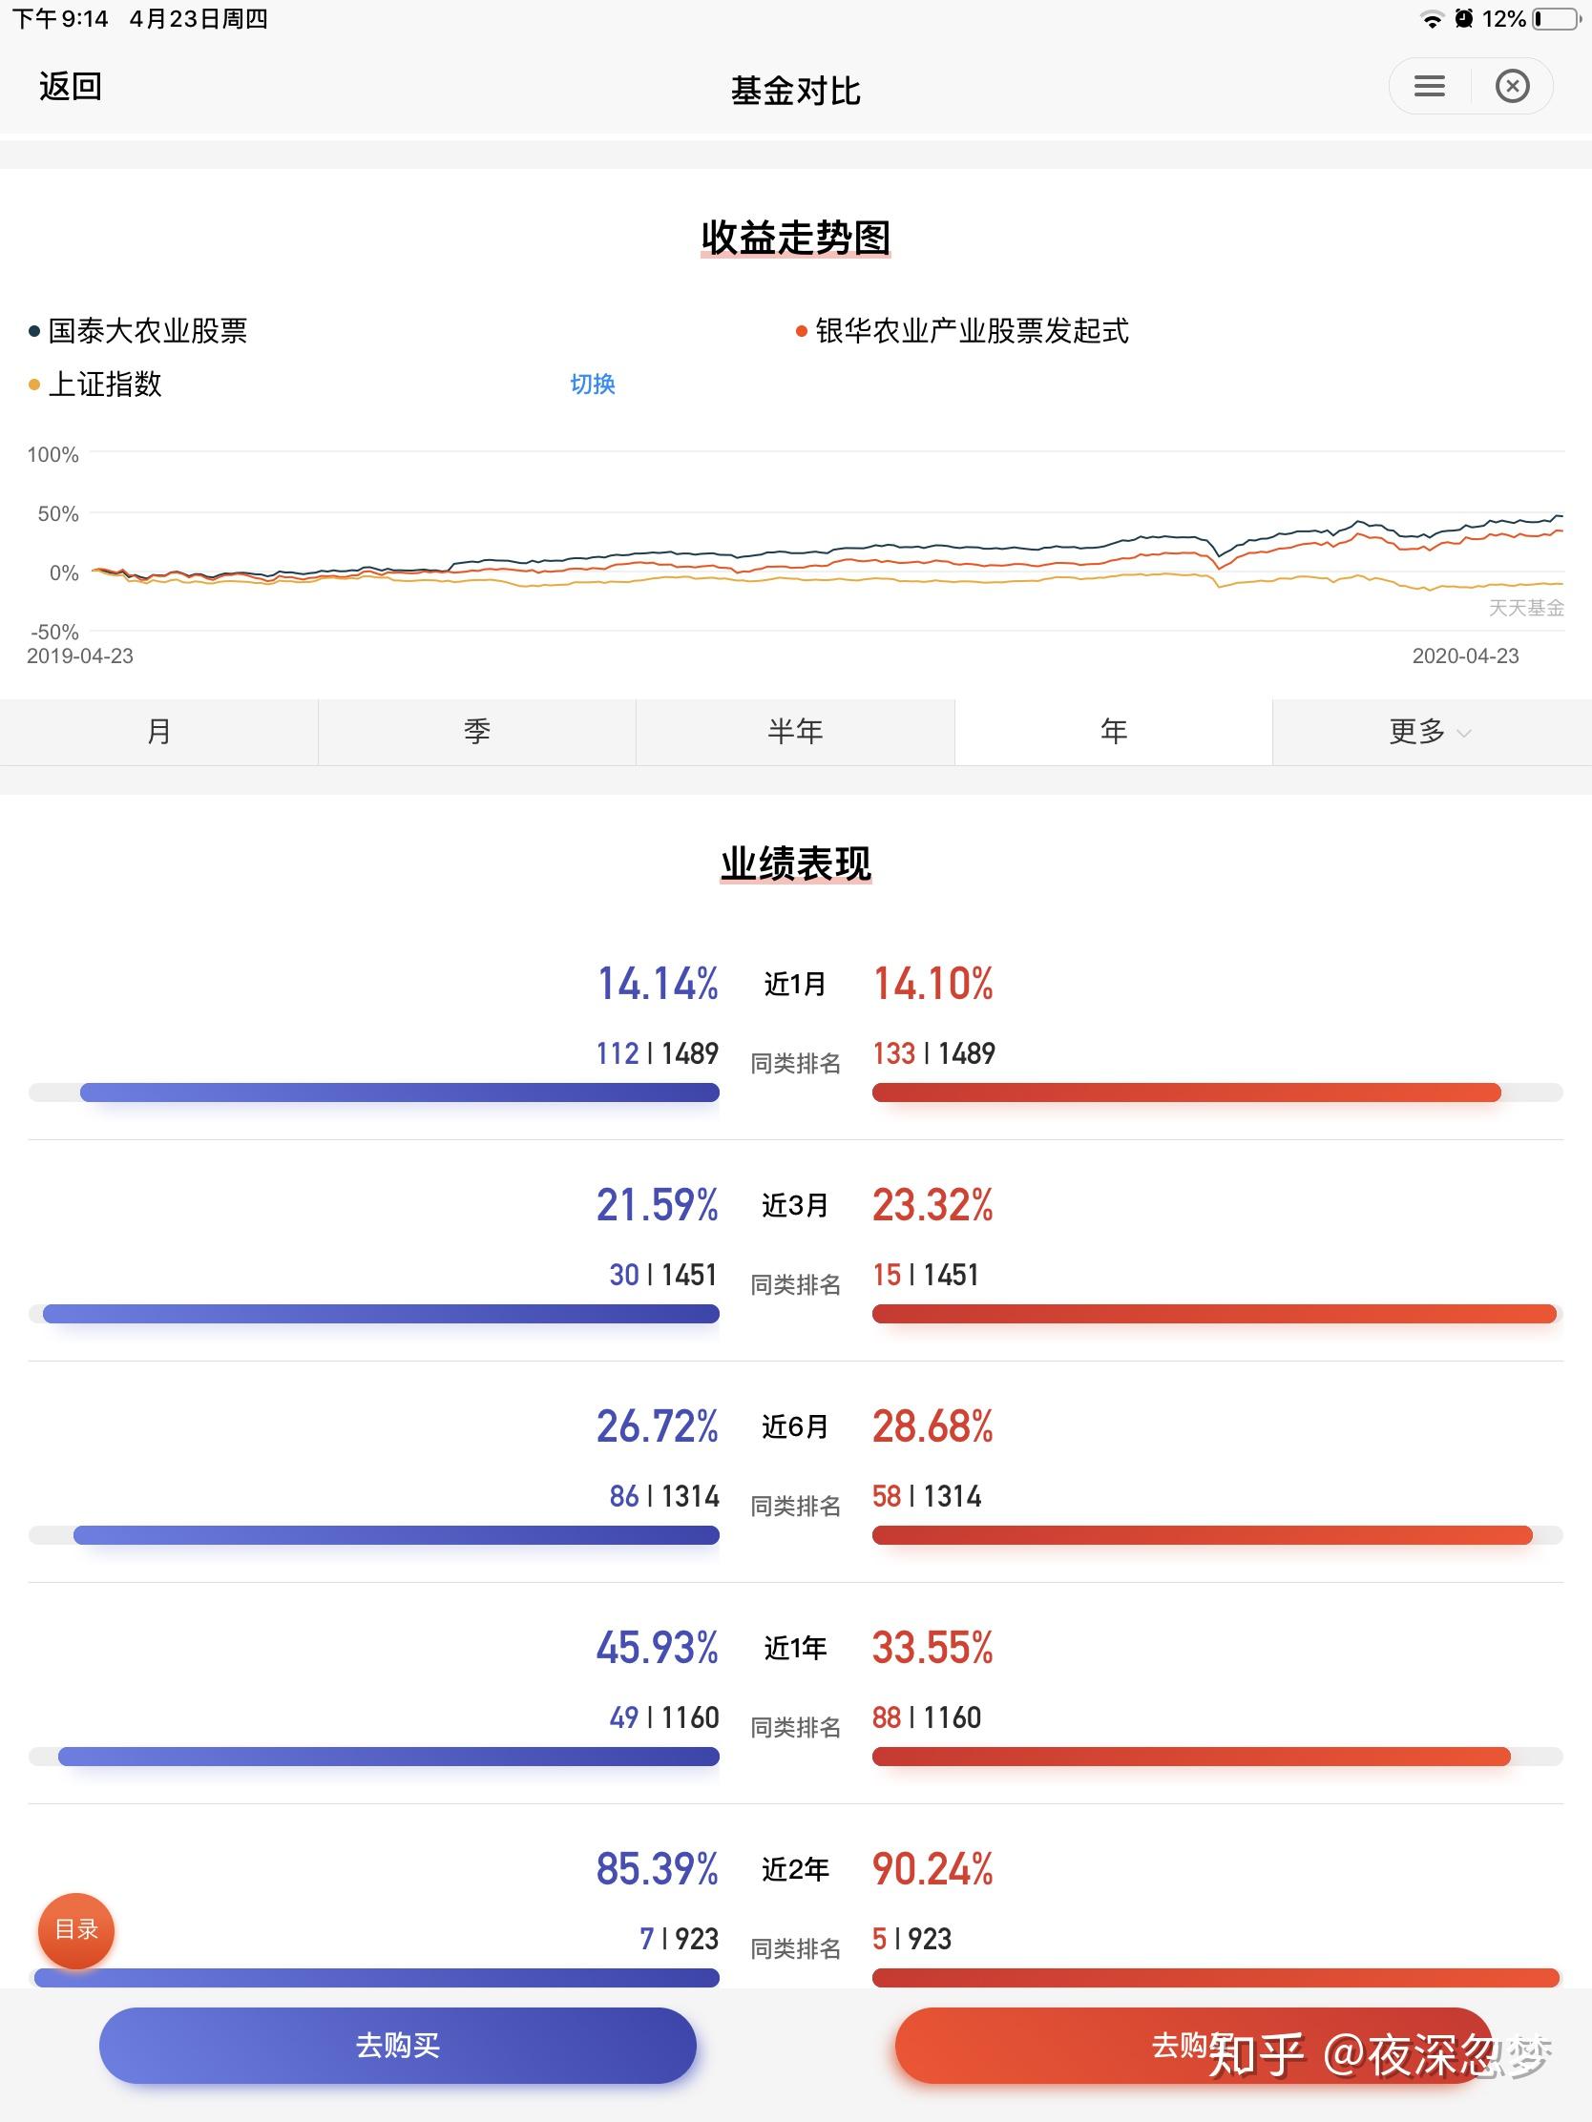
Task: Click the red 近3月 ranking bar
Action: click(1214, 1314)
